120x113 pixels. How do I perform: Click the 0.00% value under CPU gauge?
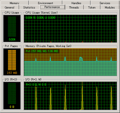(x=12, y=39)
